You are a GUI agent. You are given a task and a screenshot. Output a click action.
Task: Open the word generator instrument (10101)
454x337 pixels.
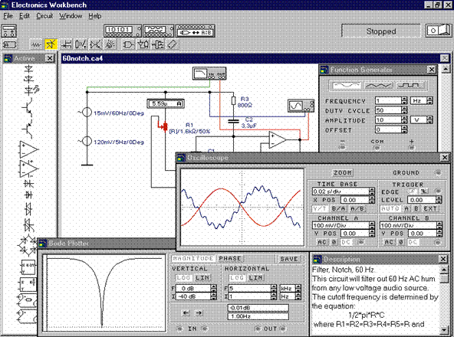click(x=123, y=31)
